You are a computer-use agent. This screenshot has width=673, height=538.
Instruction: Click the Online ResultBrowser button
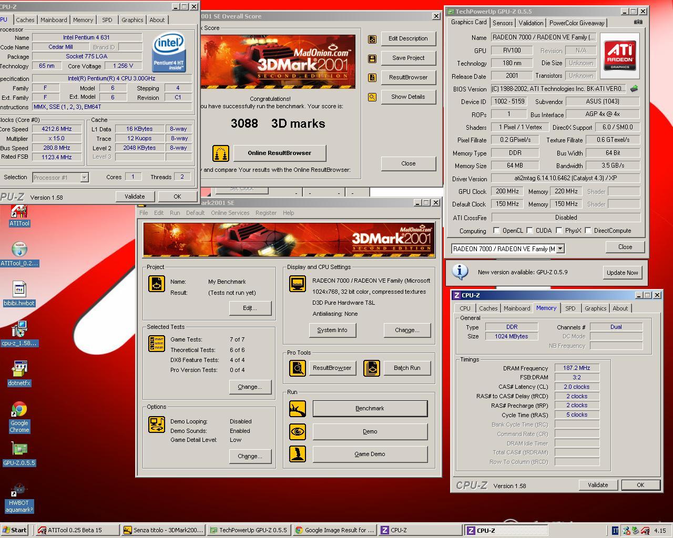pyautogui.click(x=279, y=153)
